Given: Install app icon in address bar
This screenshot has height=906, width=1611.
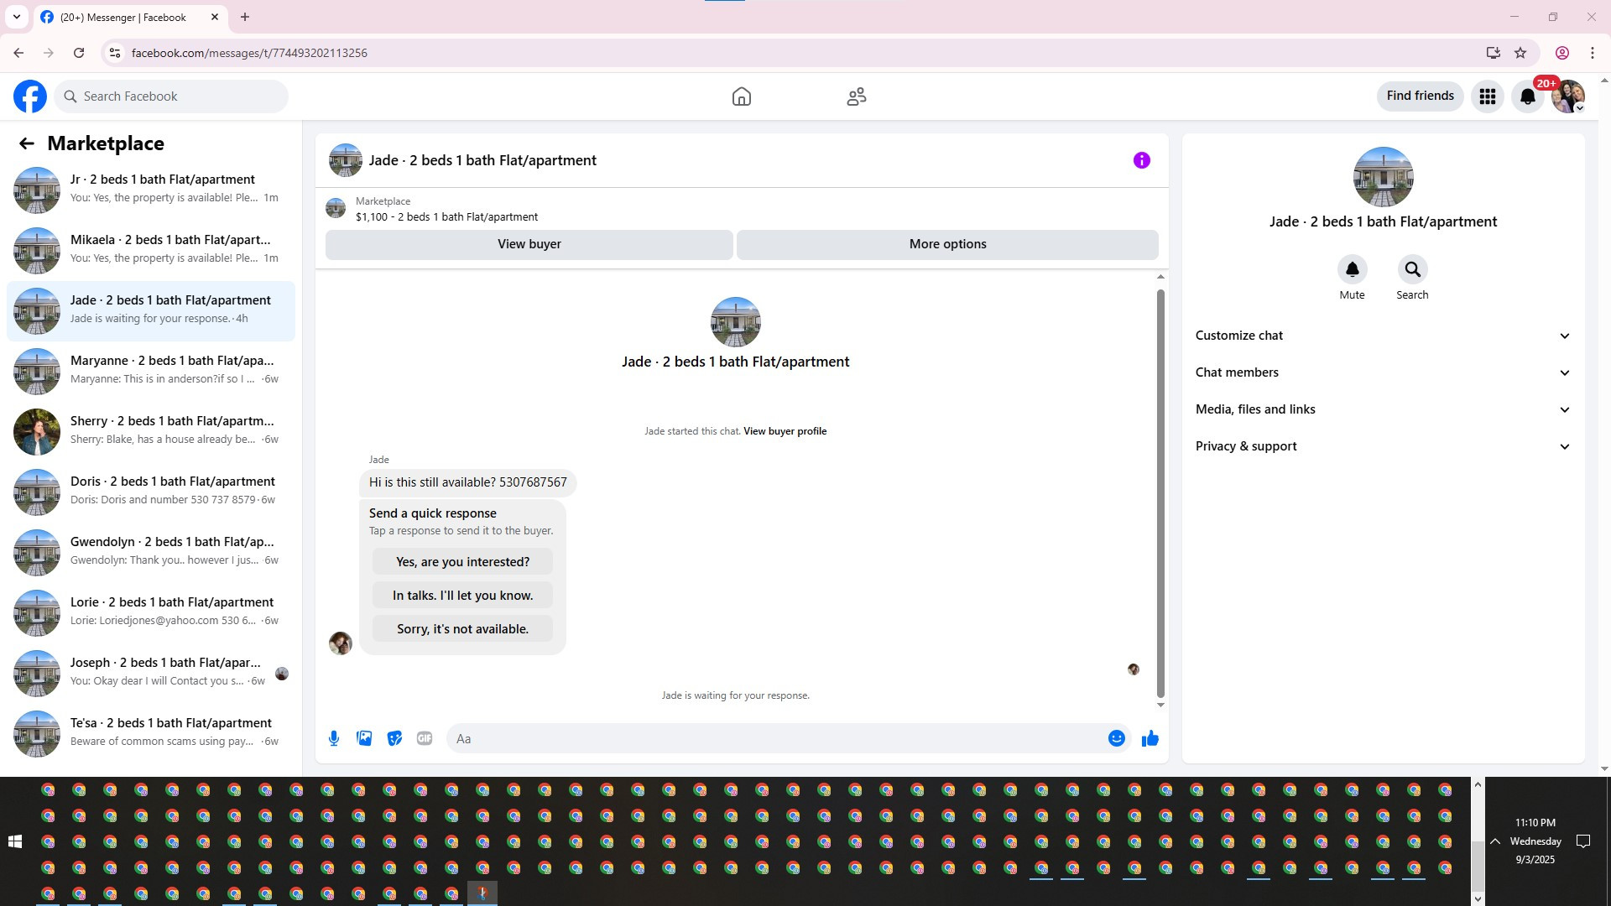Looking at the screenshot, I should (x=1493, y=53).
